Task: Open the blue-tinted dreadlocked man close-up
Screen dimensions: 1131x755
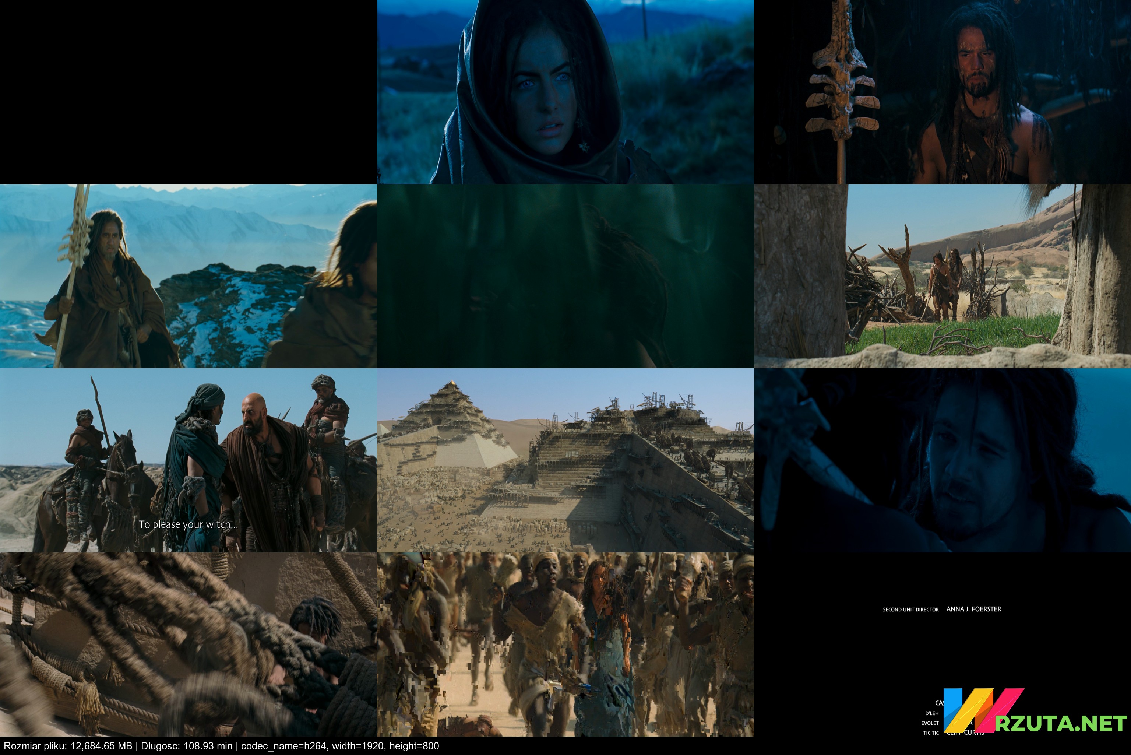Action: 942,460
